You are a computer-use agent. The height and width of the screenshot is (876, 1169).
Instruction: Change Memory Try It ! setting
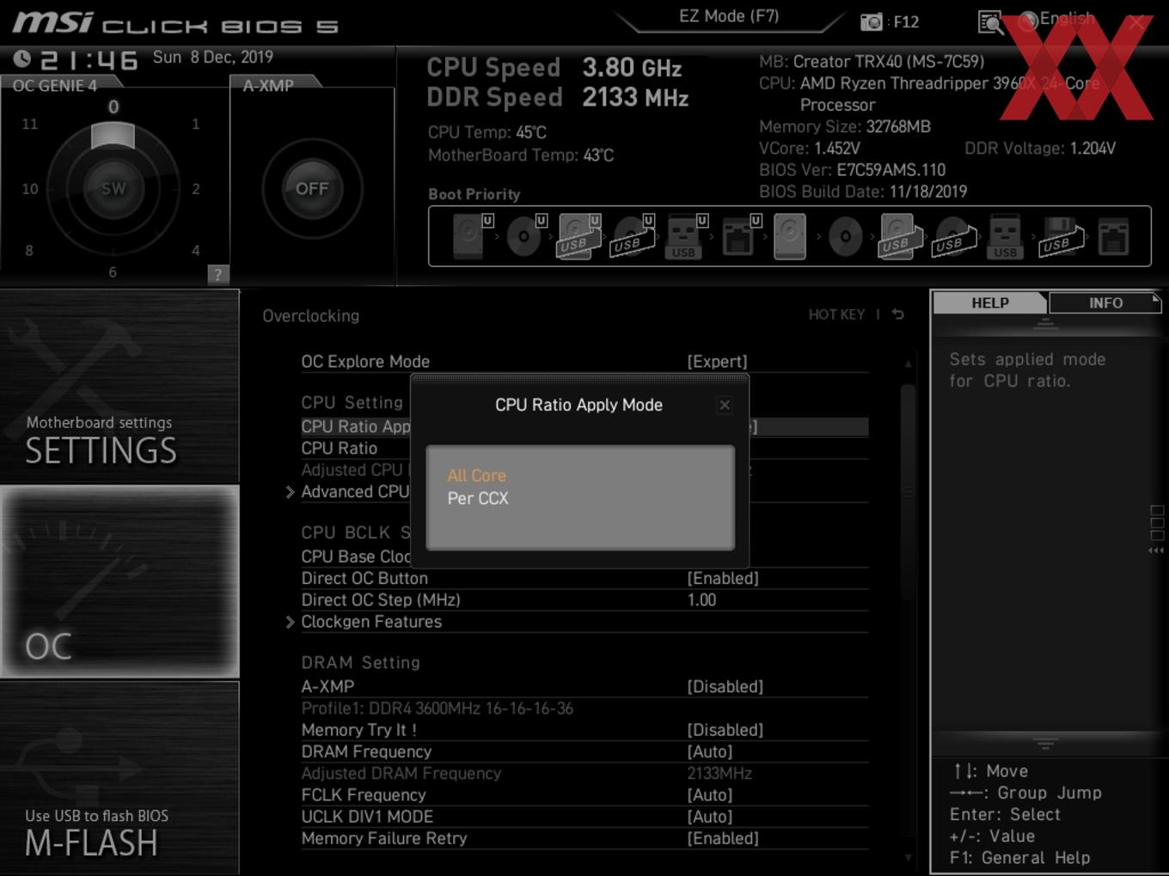point(725,730)
